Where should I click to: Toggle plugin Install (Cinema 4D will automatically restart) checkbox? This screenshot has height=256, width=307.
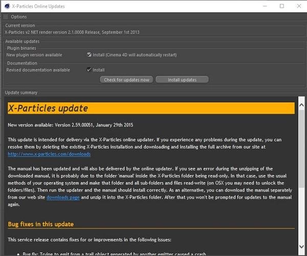point(89,55)
